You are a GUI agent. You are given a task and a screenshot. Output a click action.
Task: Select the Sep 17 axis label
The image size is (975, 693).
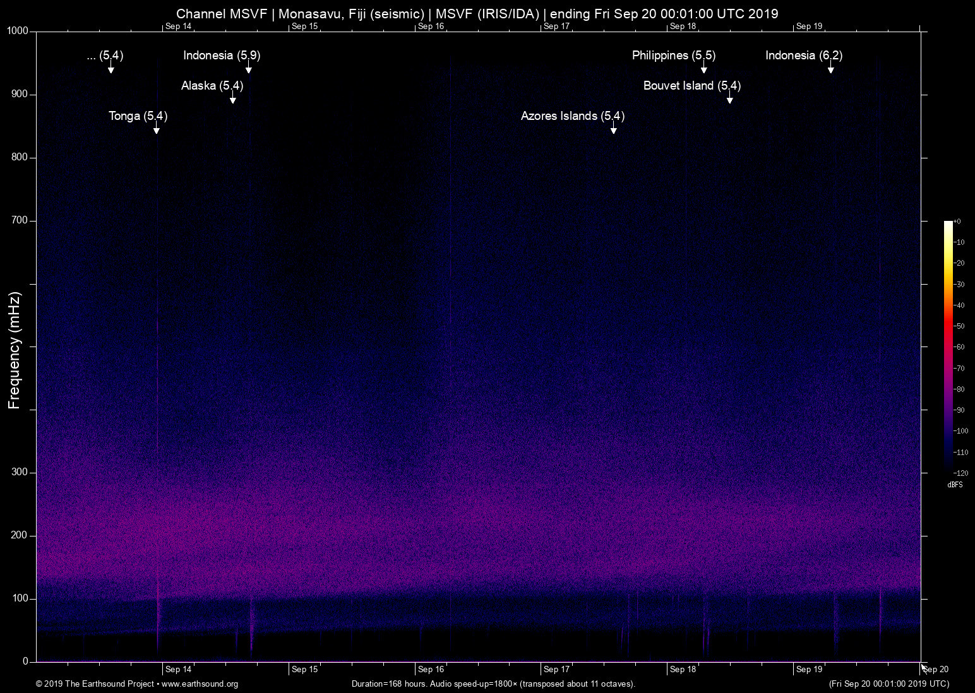pyautogui.click(x=557, y=669)
